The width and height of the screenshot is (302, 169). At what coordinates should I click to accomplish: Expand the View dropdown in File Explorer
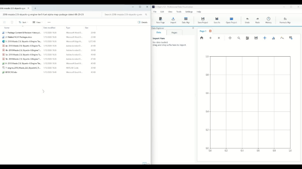tap(37, 22)
